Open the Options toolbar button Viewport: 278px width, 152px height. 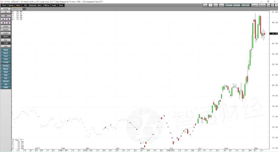click(x=32, y=5)
